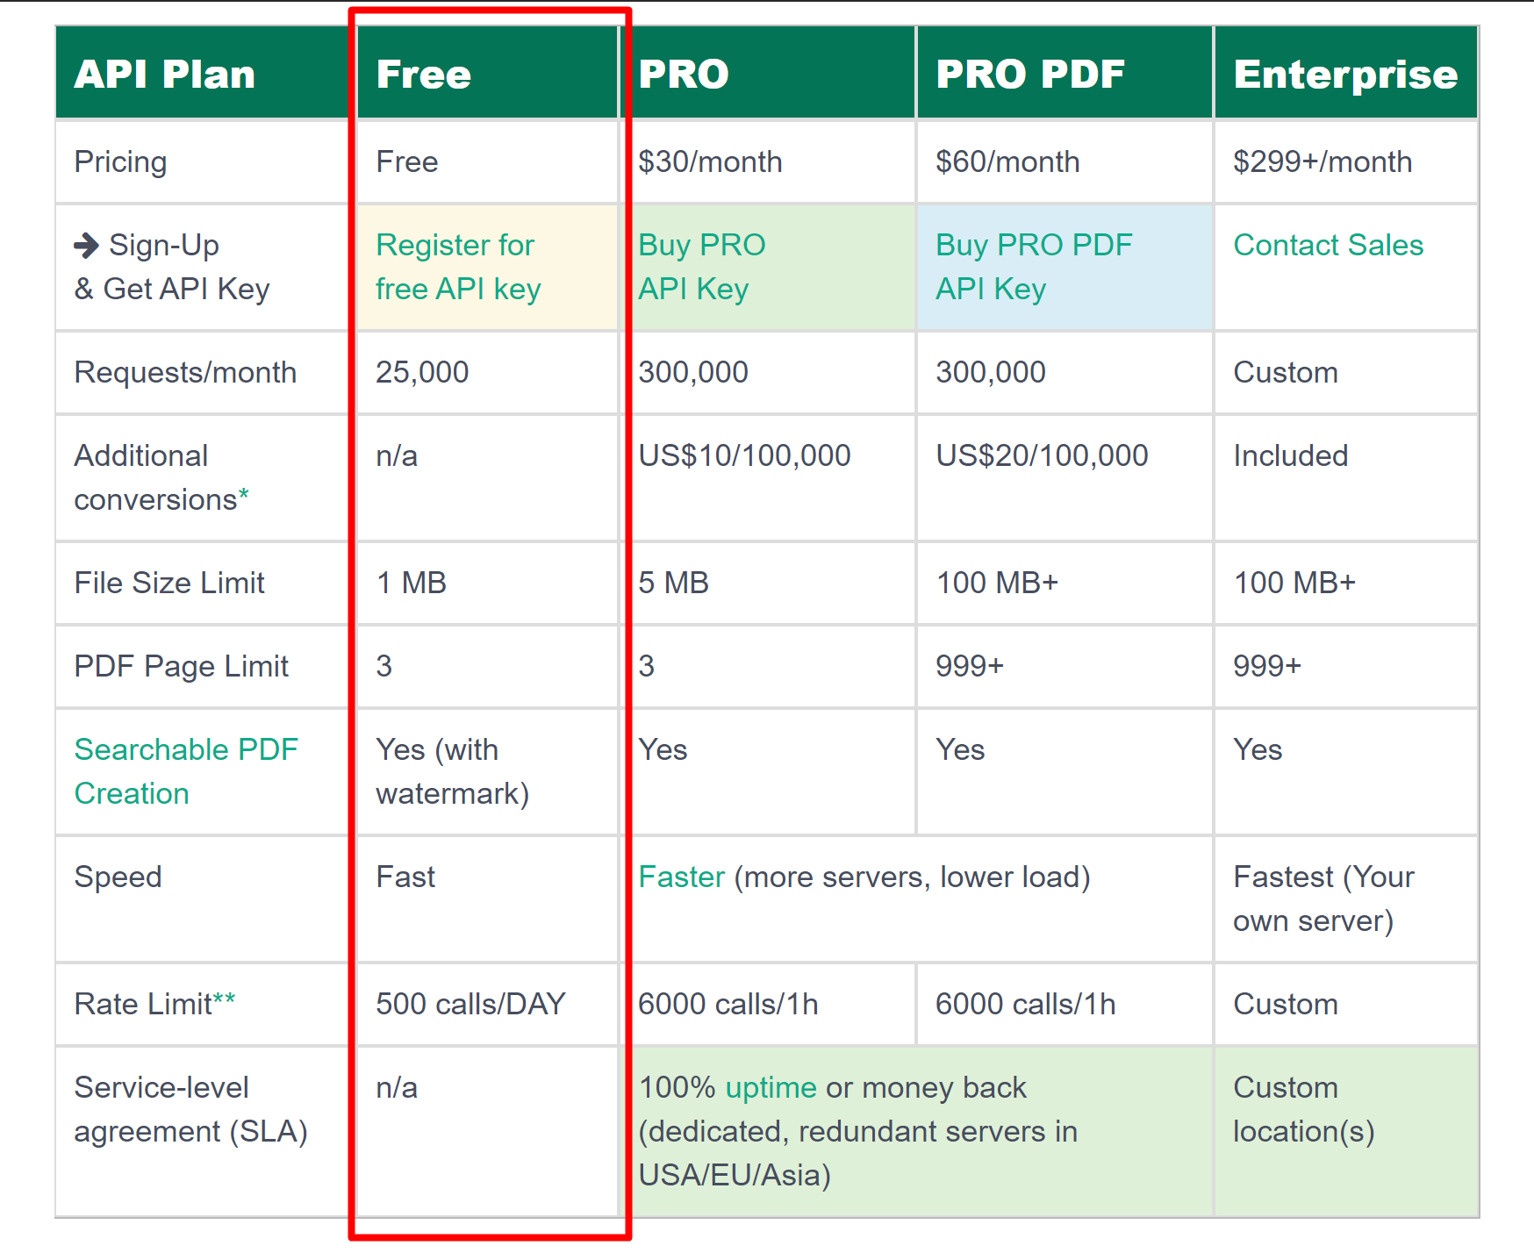
Task: Open the Register for free API key link
Action: (458, 267)
